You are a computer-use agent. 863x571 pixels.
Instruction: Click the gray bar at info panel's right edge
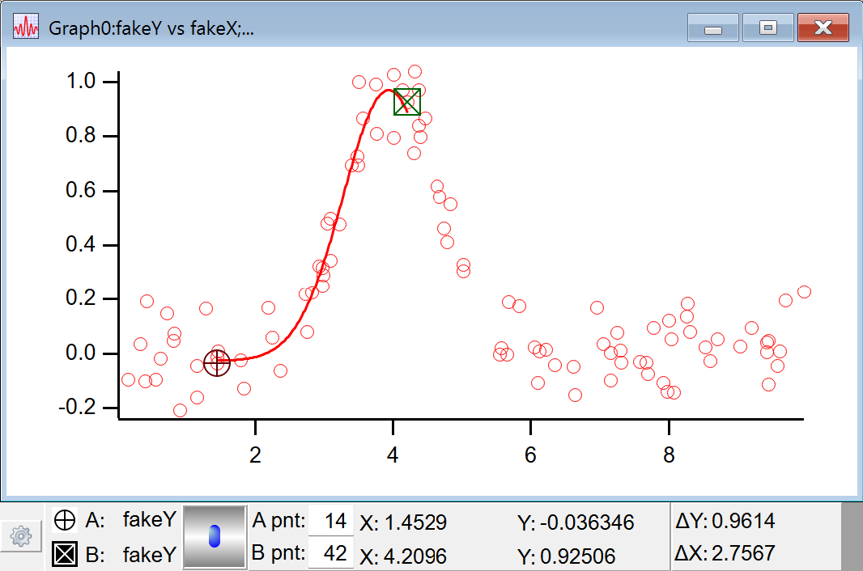click(x=852, y=536)
